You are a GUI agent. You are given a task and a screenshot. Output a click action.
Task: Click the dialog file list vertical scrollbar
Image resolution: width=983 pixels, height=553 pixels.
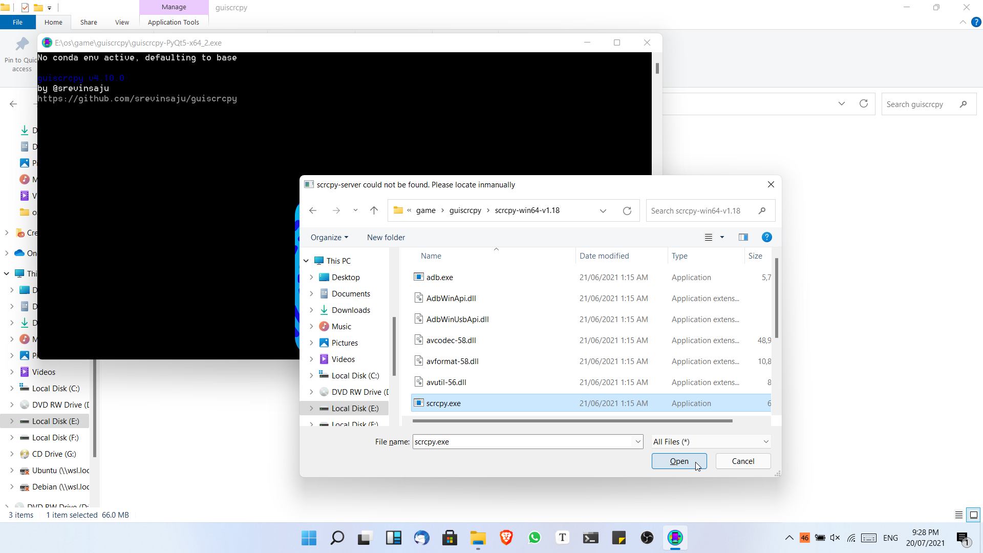[776, 298]
